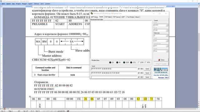Click the RI modem line indicator

tap(117, 62)
